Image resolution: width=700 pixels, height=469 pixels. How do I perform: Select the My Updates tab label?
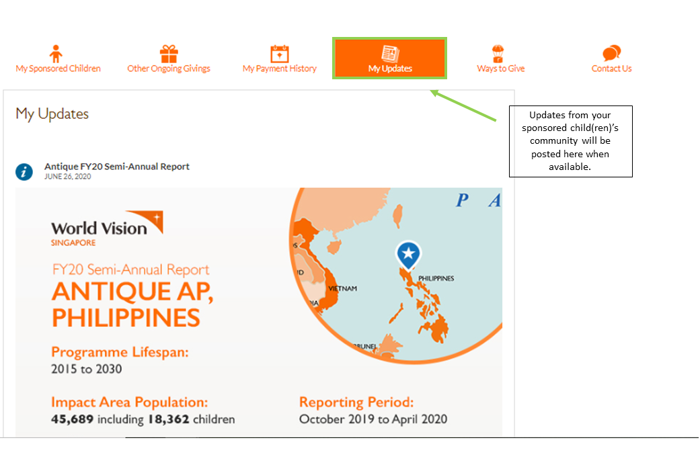pyautogui.click(x=390, y=69)
